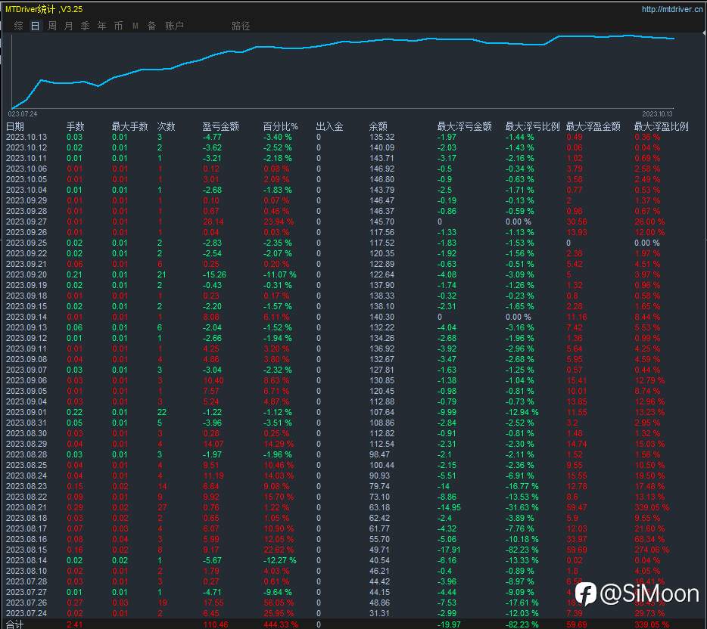Select the 2023.08.15 date cell
Viewport: 707px width, 629px height.
coord(26,550)
